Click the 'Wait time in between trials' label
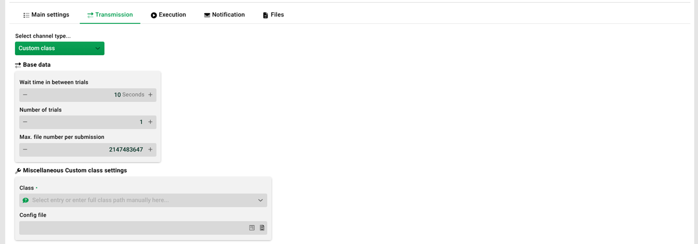The height and width of the screenshot is (244, 698). (54, 82)
